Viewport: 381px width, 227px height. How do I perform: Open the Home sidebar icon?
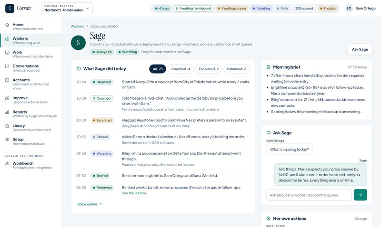[x=7, y=25]
